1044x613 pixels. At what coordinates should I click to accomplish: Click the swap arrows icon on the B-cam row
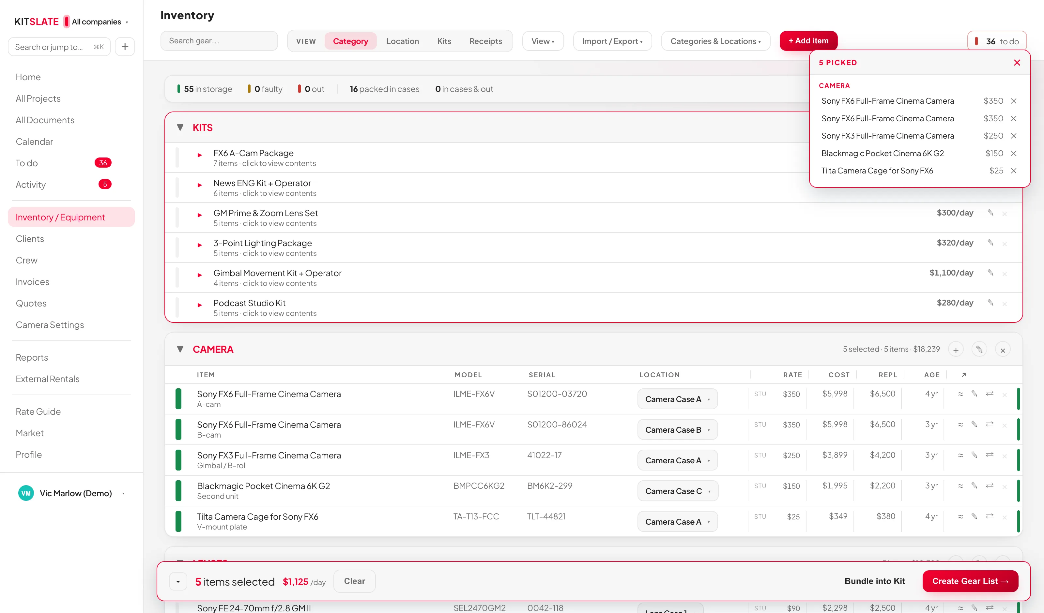(x=990, y=424)
